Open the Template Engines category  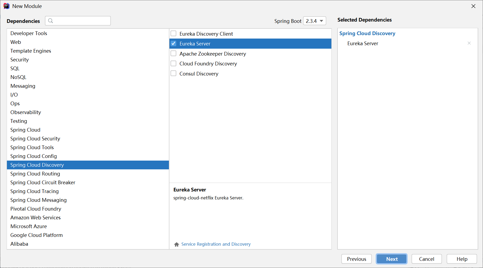tap(88, 51)
